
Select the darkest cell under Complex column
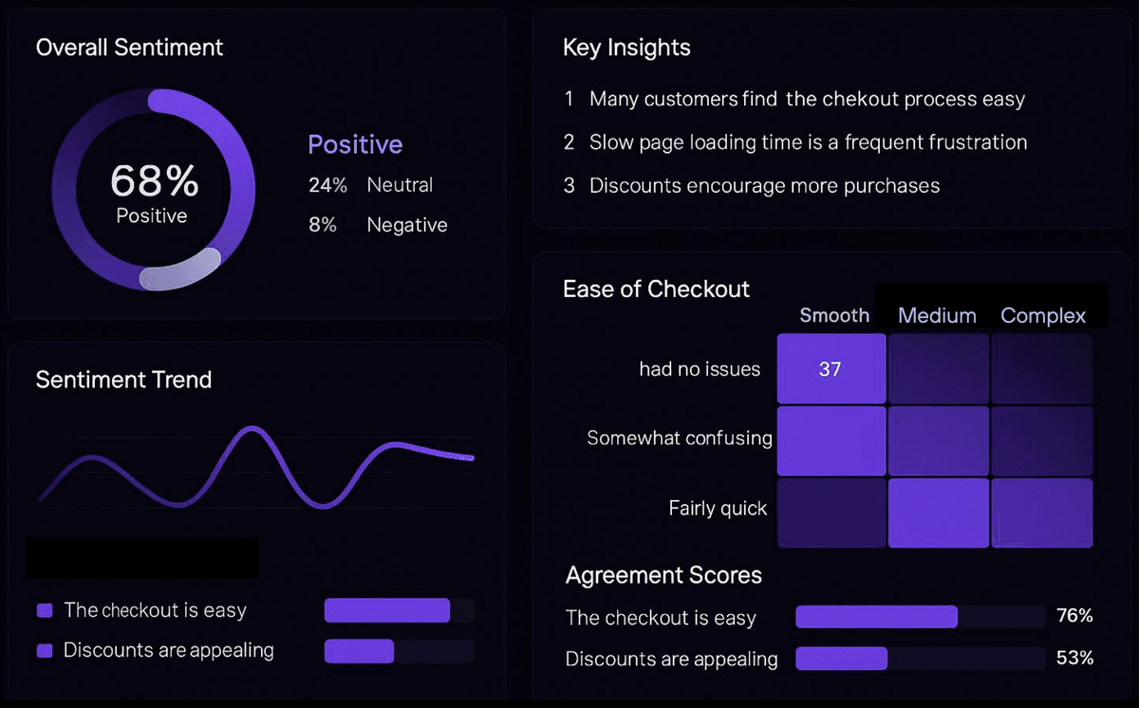click(1042, 368)
